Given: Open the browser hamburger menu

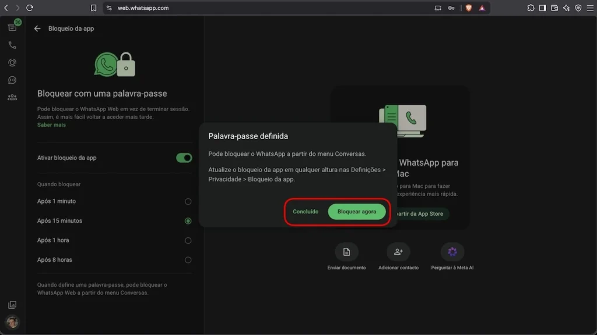Looking at the screenshot, I should 590,8.
